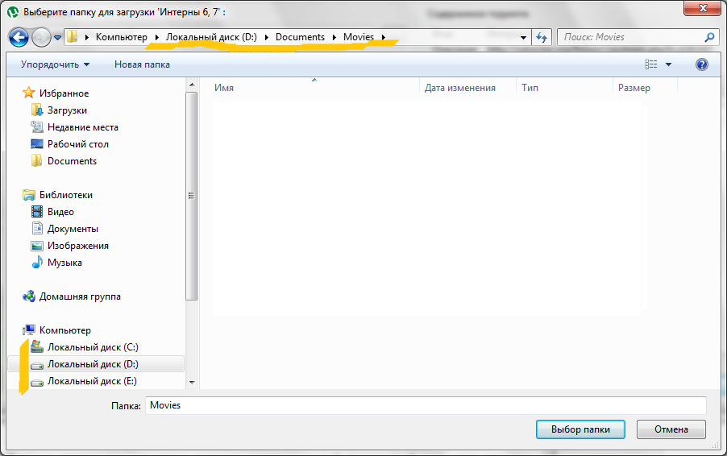
Task: Click the Музыка note icon
Action: (x=37, y=262)
